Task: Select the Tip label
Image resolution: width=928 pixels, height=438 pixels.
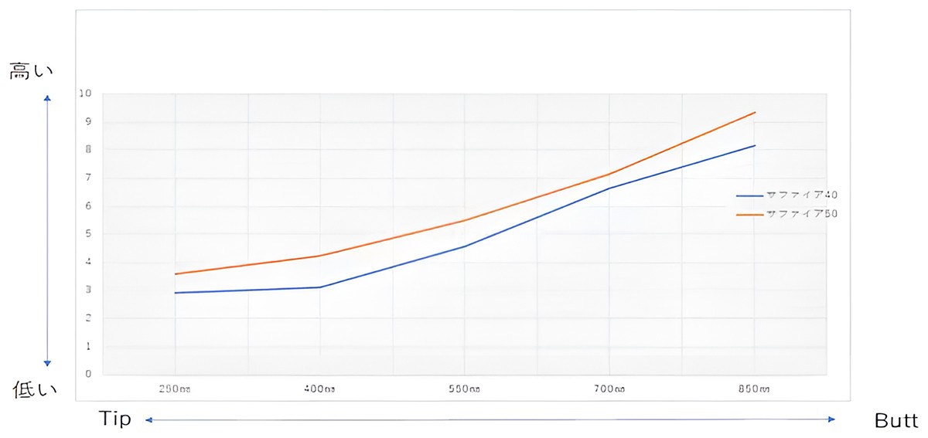Action: [115, 419]
